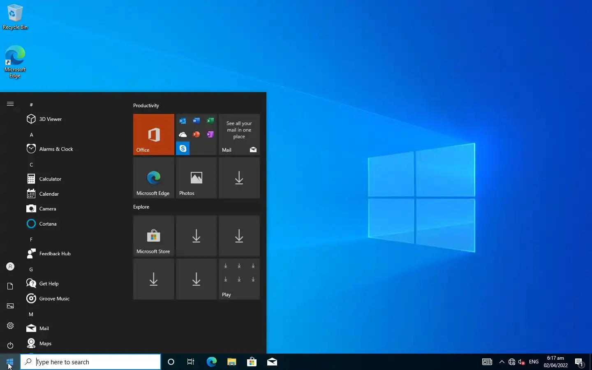The width and height of the screenshot is (592, 370).
Task: Open File Explorer from the taskbar
Action: click(x=231, y=362)
